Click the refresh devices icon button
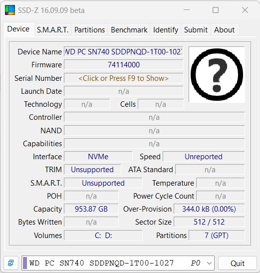This screenshot has height=273, width=260. (11, 263)
